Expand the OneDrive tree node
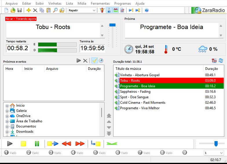227x164 pixels. coord(7,116)
